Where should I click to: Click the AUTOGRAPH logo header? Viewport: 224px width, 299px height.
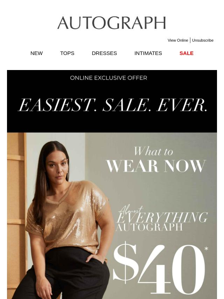[x=112, y=23]
